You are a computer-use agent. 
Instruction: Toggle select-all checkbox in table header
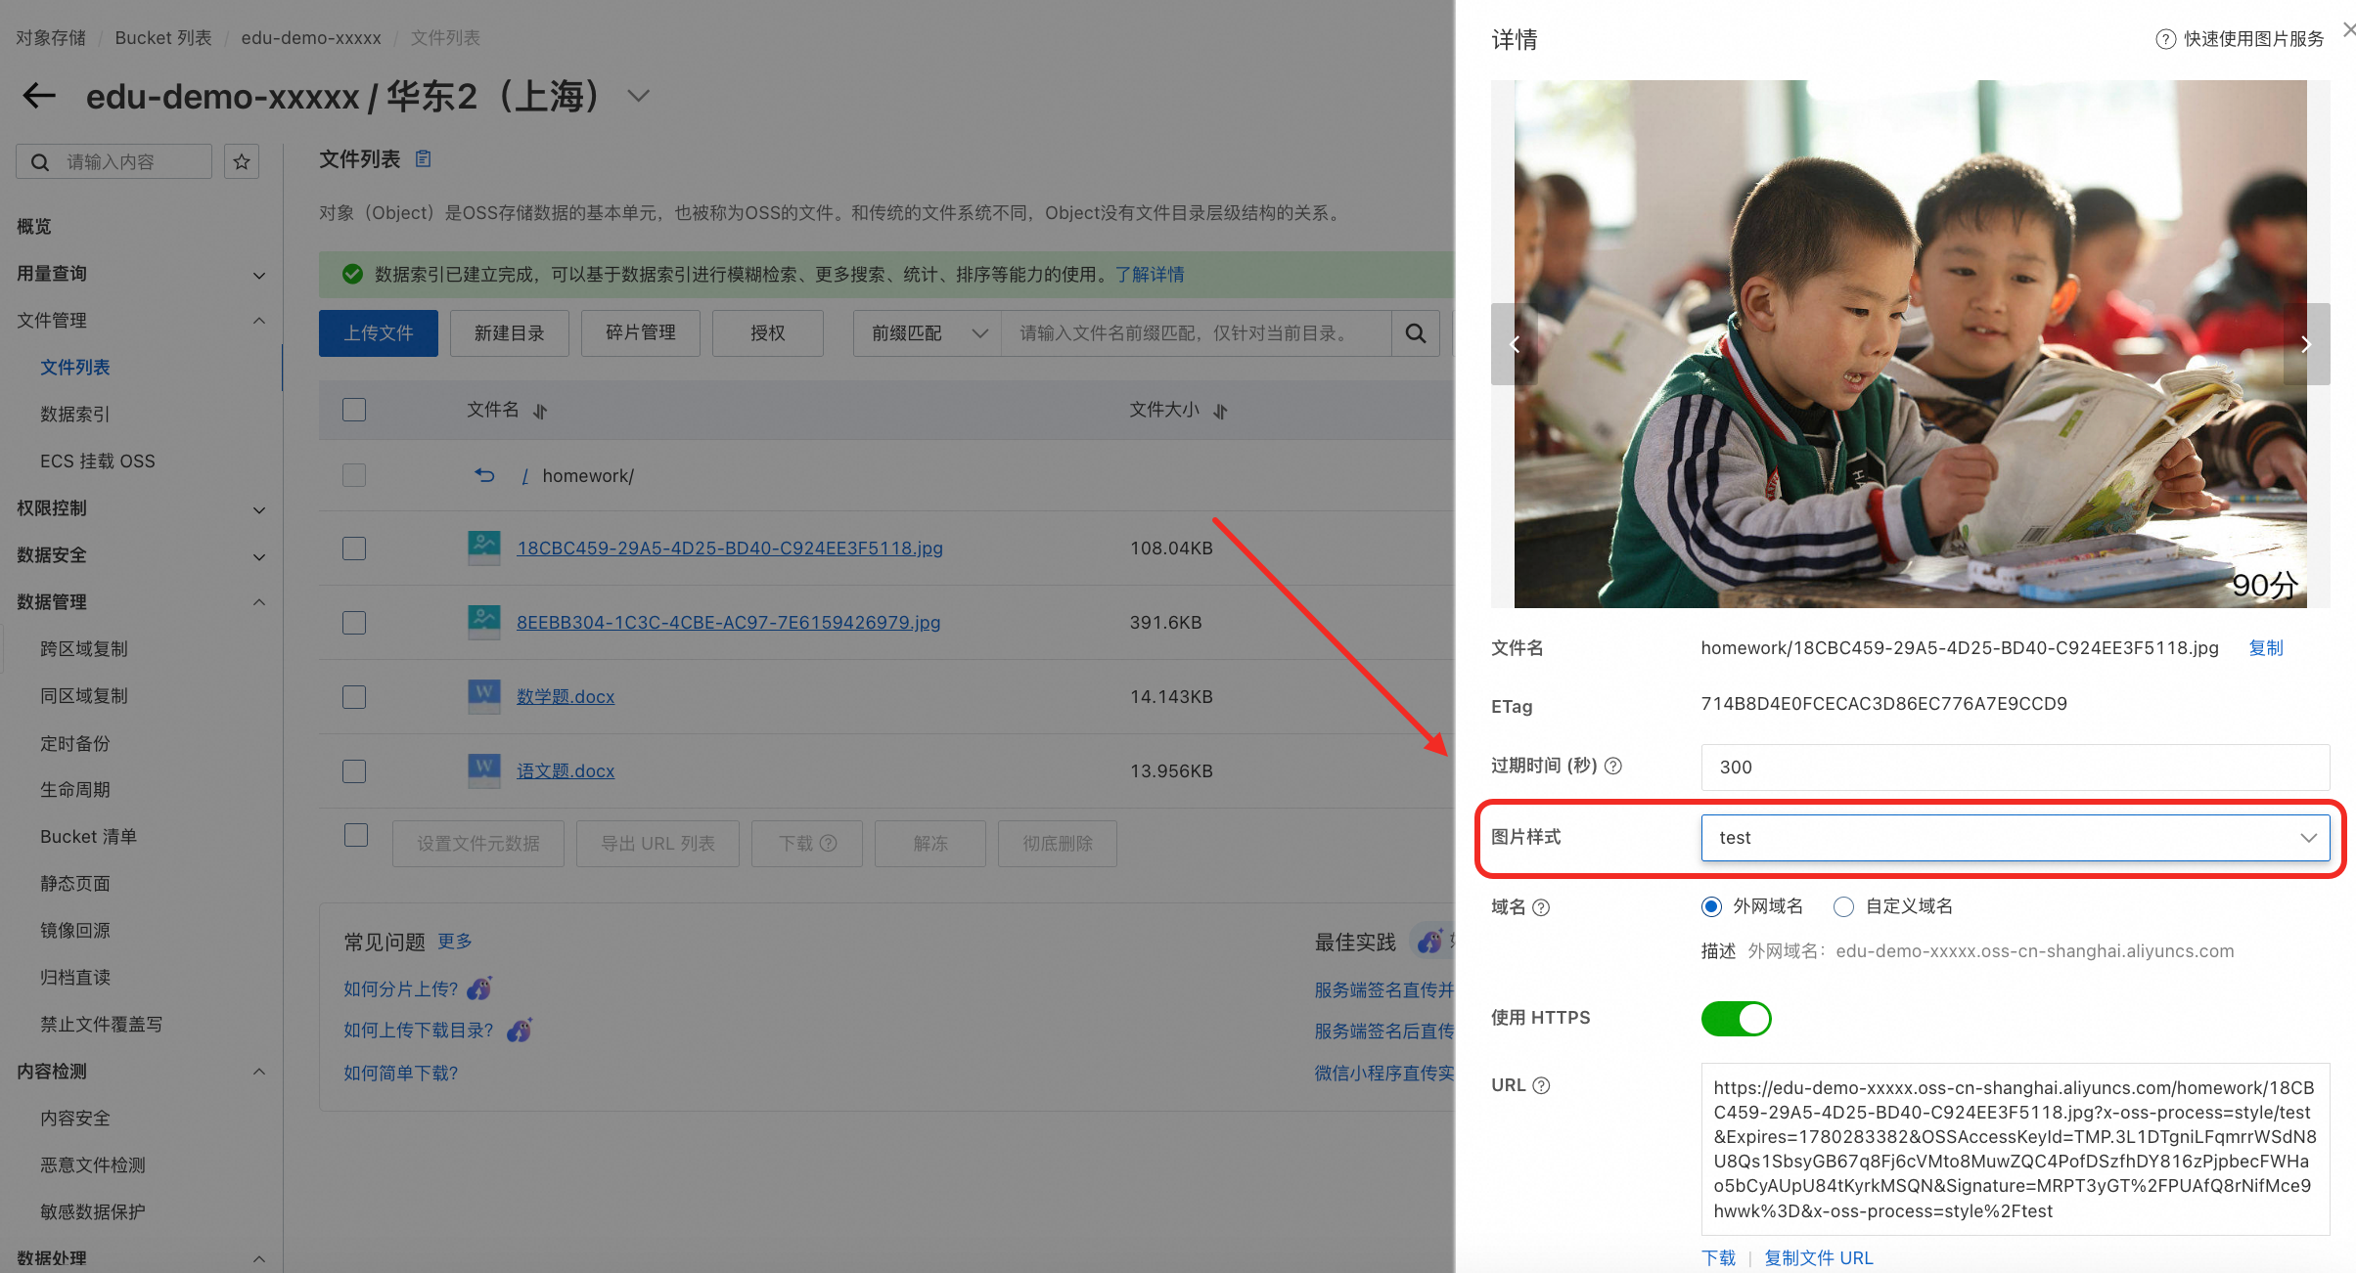[354, 410]
